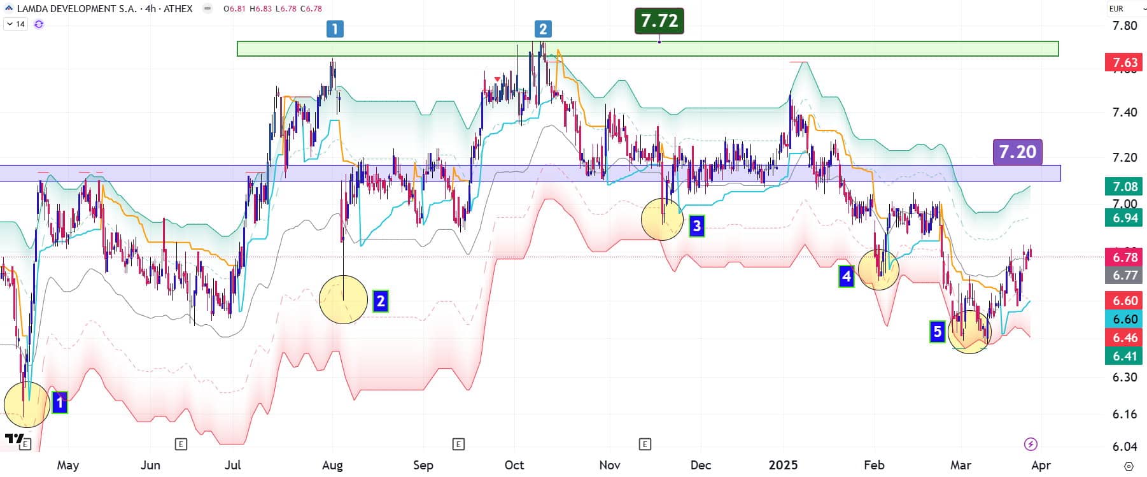Select the 6.46 red price label
Viewport: 1147px width, 477px height.
pyautogui.click(x=1125, y=338)
